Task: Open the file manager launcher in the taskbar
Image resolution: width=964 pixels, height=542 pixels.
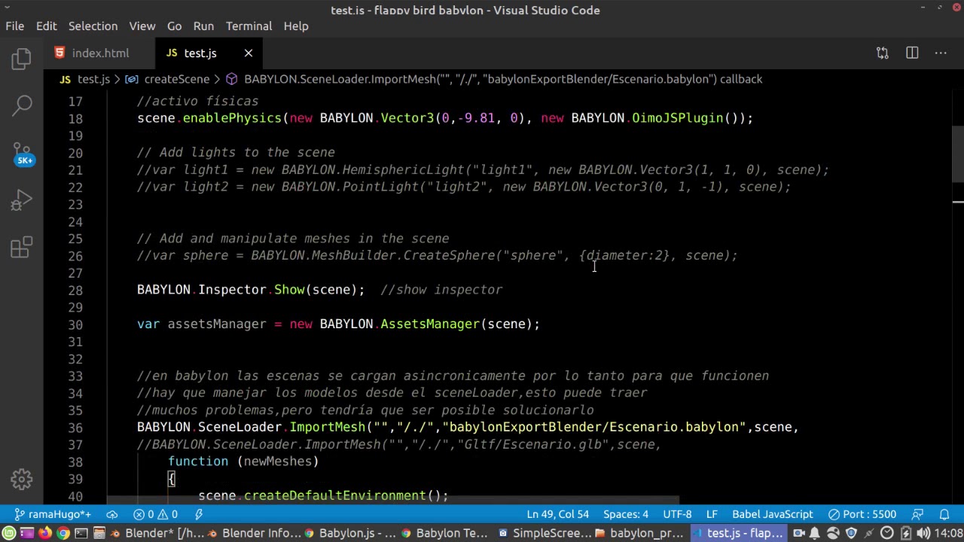Action: pyautogui.click(x=99, y=534)
